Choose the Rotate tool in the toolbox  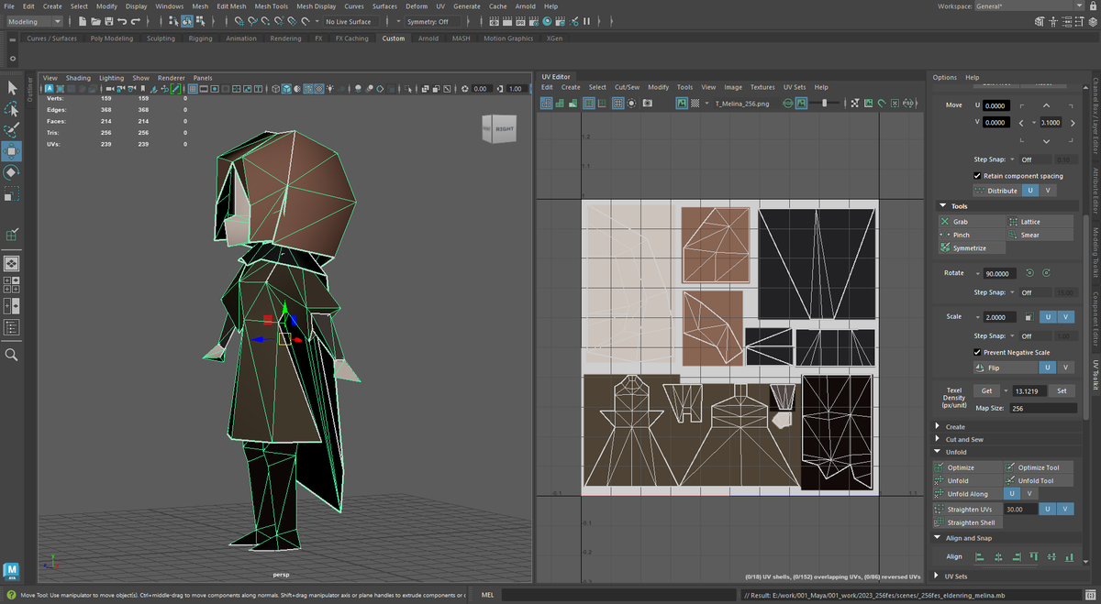click(12, 171)
